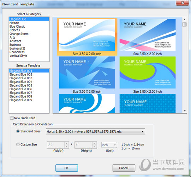
Task: Select the Custom Size radio button
Action: point(18,144)
